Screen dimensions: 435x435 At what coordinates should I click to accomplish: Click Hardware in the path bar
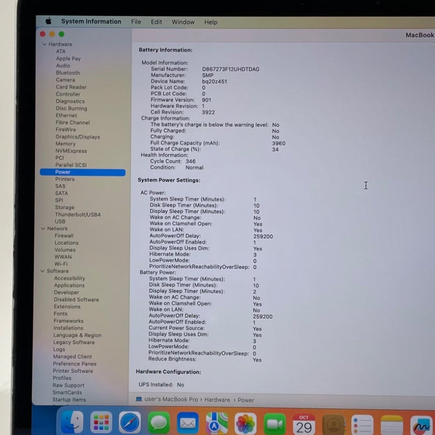(217, 400)
